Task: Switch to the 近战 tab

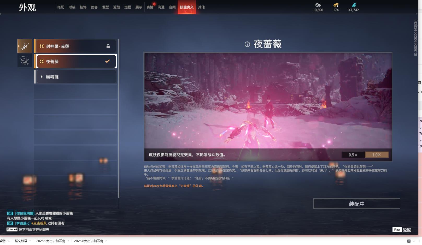Action: [116, 7]
